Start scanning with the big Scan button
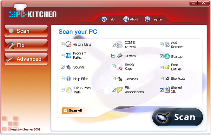 178,117
